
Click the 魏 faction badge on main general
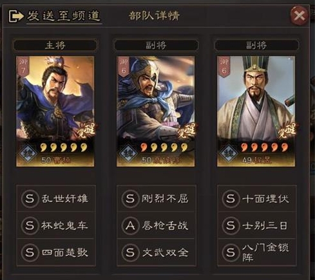coord(28,153)
